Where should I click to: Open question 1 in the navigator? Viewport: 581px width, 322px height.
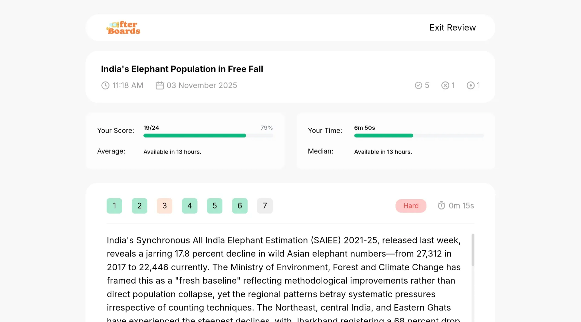114,206
